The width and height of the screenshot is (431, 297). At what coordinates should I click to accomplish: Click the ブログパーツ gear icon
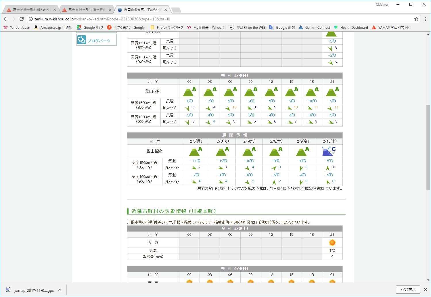(82, 40)
